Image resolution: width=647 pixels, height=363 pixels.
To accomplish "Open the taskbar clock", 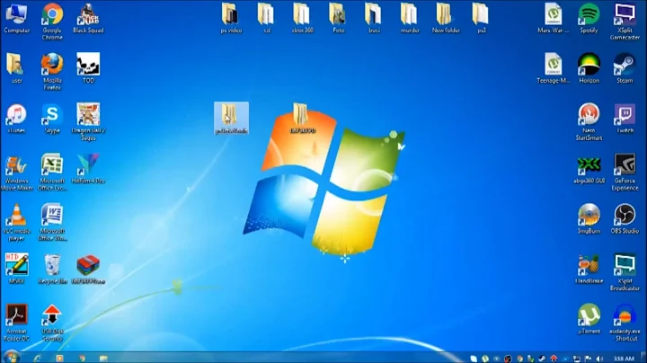I will coord(624,359).
